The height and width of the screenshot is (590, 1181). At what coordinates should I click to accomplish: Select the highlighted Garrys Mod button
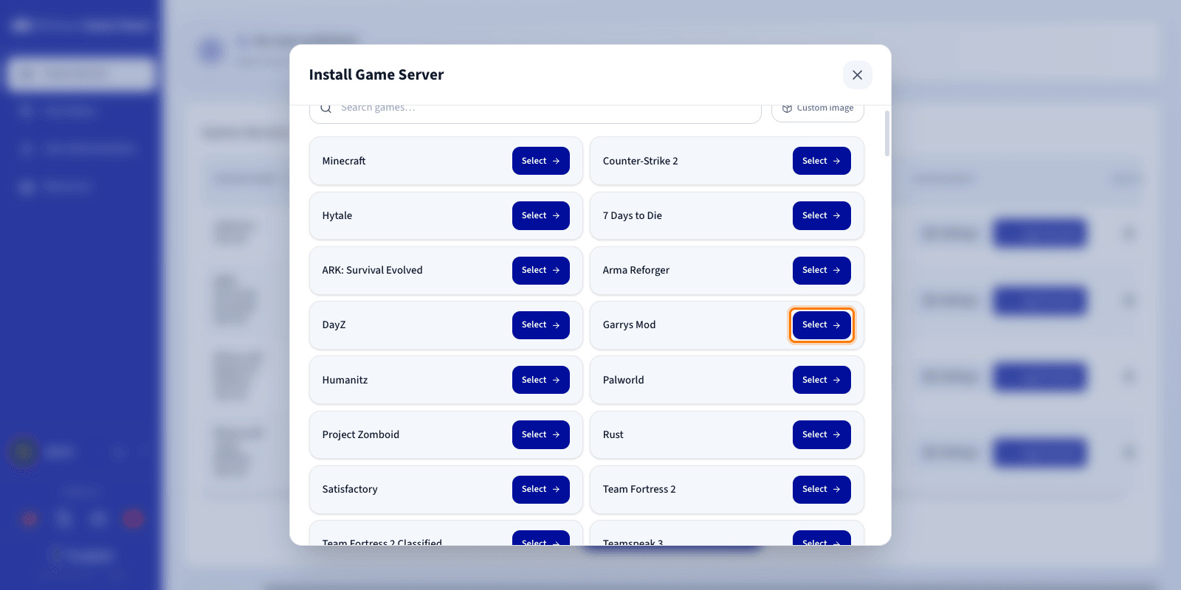pyautogui.click(x=822, y=324)
